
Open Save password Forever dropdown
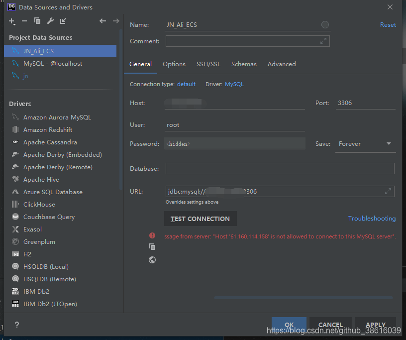pyautogui.click(x=365, y=144)
